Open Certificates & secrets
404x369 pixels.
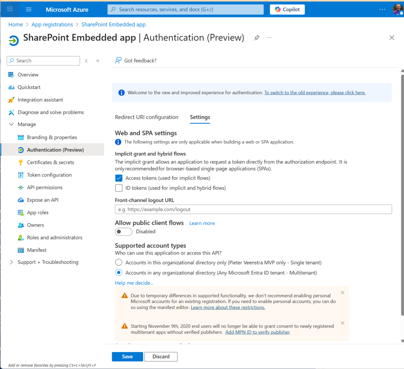click(x=50, y=163)
